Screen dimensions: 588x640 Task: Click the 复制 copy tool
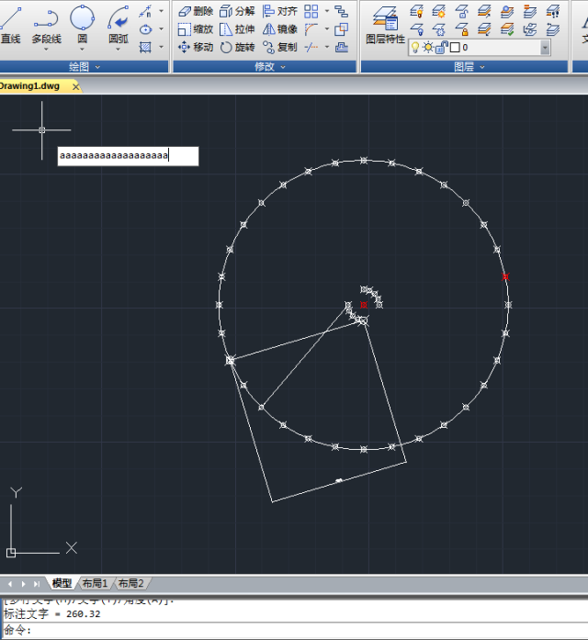[x=280, y=48]
